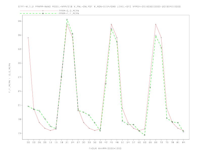Click the forecast hour 06 x-axis label
Screen dimensions: 200x155
point(39,142)
